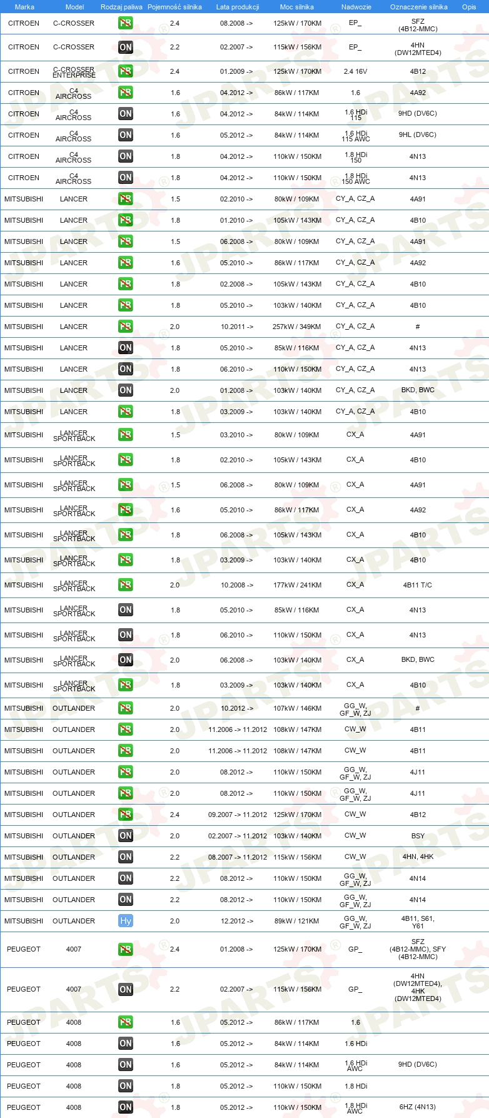Screen dimensions: 489x1118
Task: Click the PB icon in the Outlander 107kW / 146KM row
Action: [126, 708]
